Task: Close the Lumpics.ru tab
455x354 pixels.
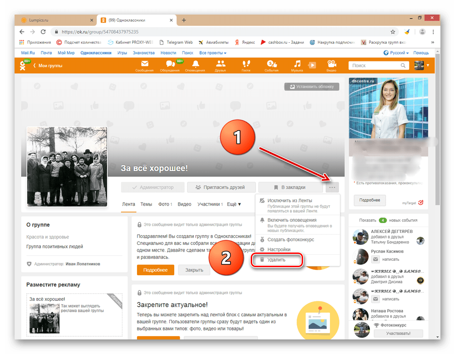Action: point(92,20)
